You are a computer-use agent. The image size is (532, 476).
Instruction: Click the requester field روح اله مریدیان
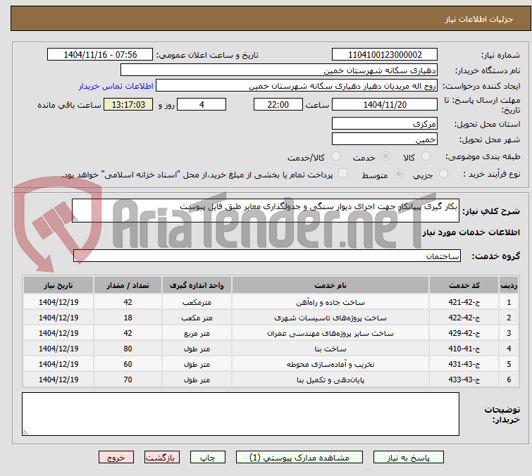click(x=297, y=86)
